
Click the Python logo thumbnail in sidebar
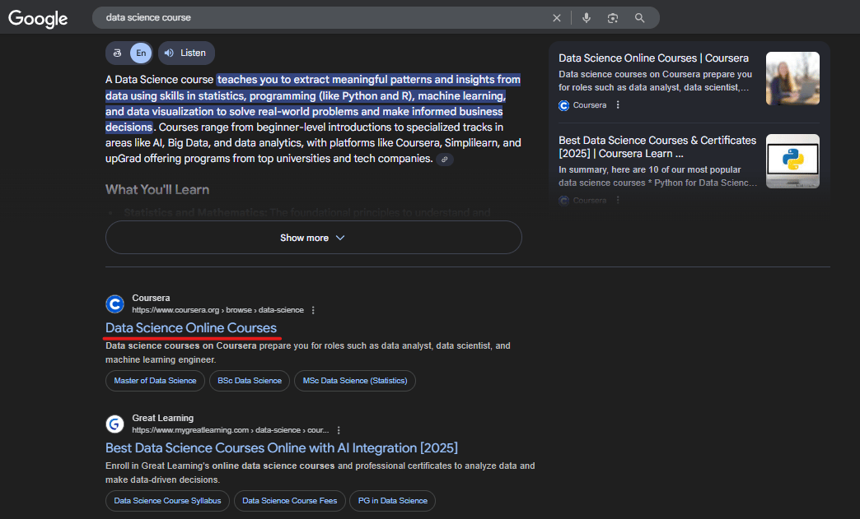pos(792,161)
